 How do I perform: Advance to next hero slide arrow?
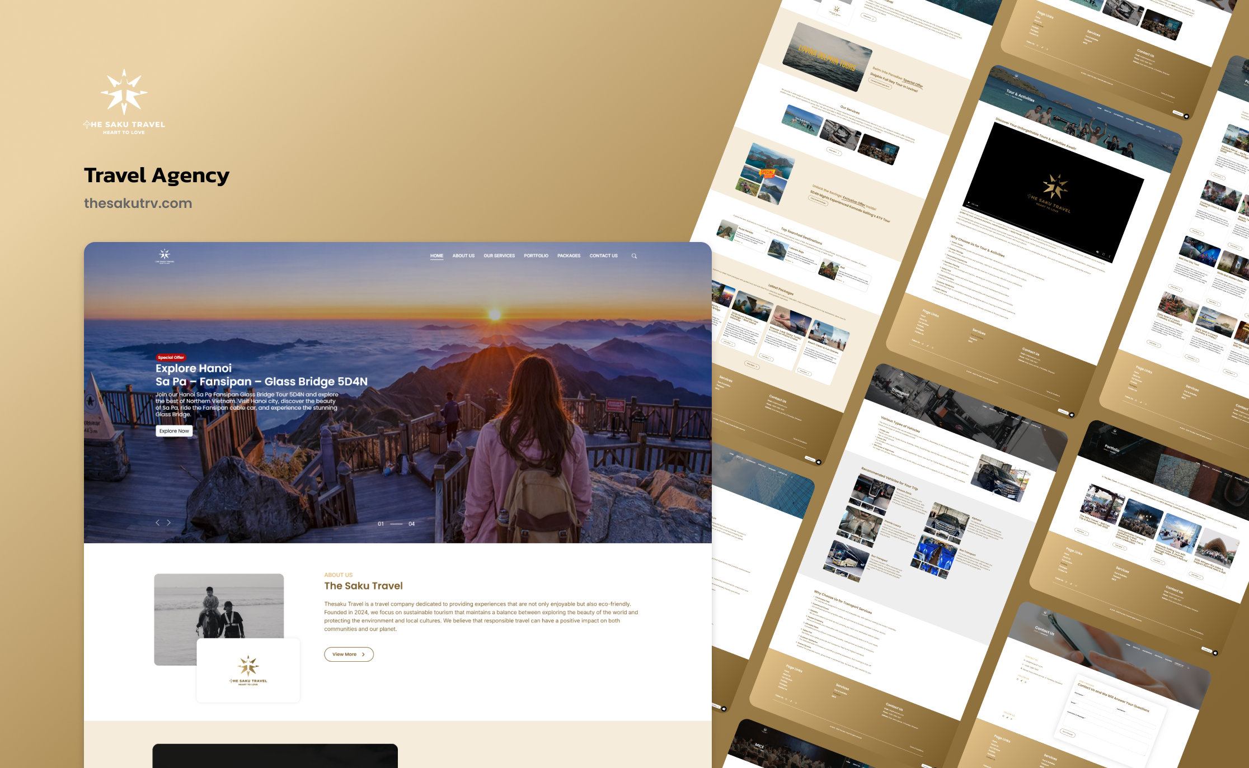(x=168, y=523)
